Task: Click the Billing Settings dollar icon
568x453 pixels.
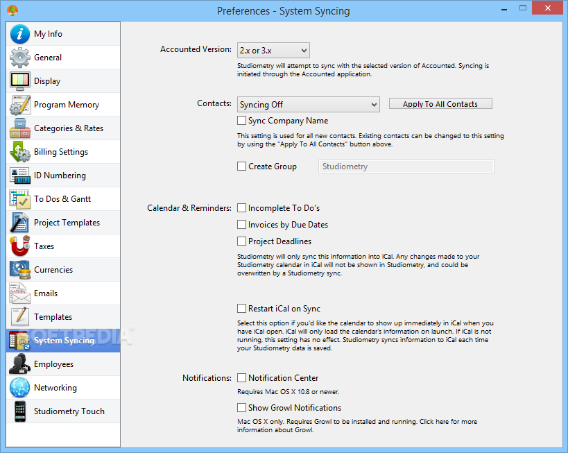Action: tap(20, 152)
